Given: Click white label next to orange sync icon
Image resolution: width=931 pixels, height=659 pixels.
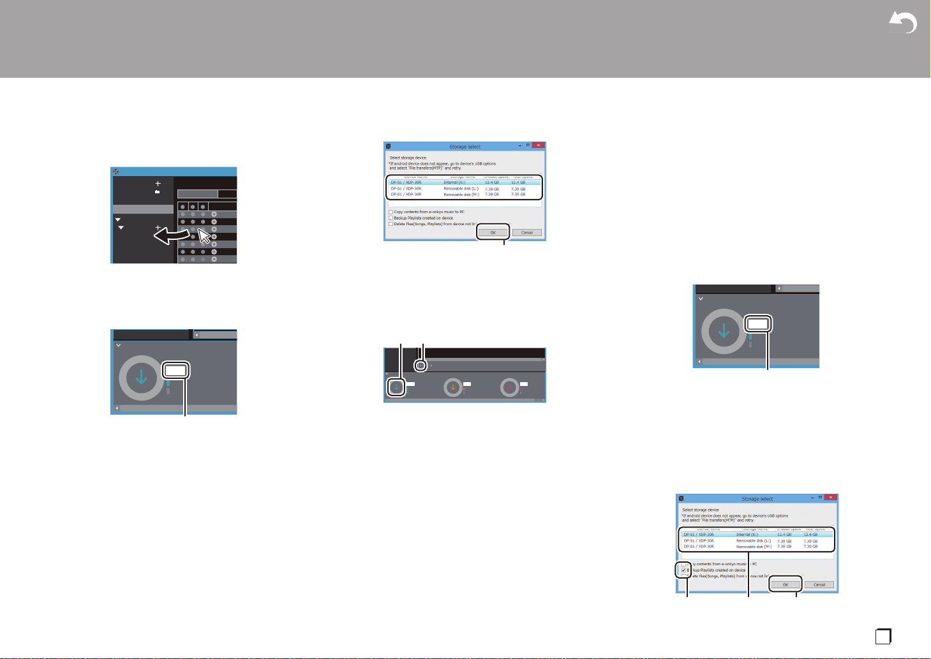Looking at the screenshot, I should (467, 384).
